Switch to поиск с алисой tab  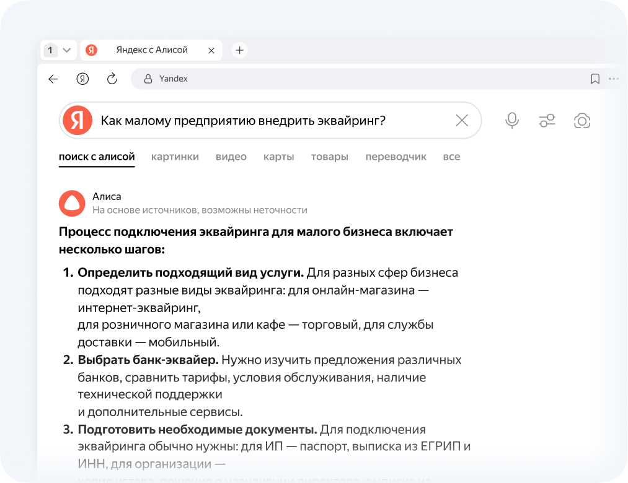pos(97,157)
